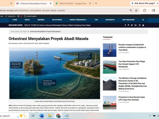This screenshot has width=159, height=119.
Task: Show hidden system tray icons chevron
Action: tap(150, 116)
